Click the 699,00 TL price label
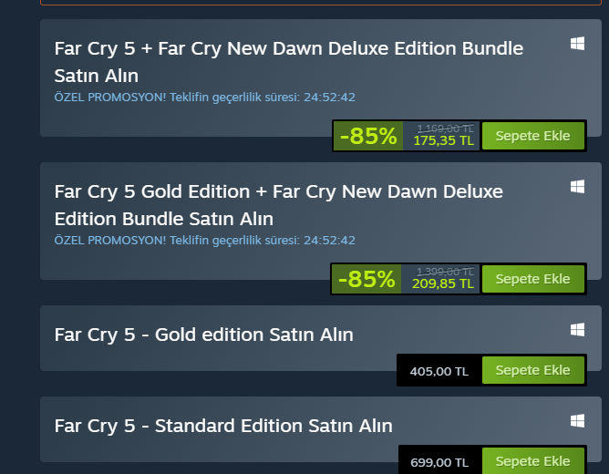609x474 pixels. click(x=439, y=462)
